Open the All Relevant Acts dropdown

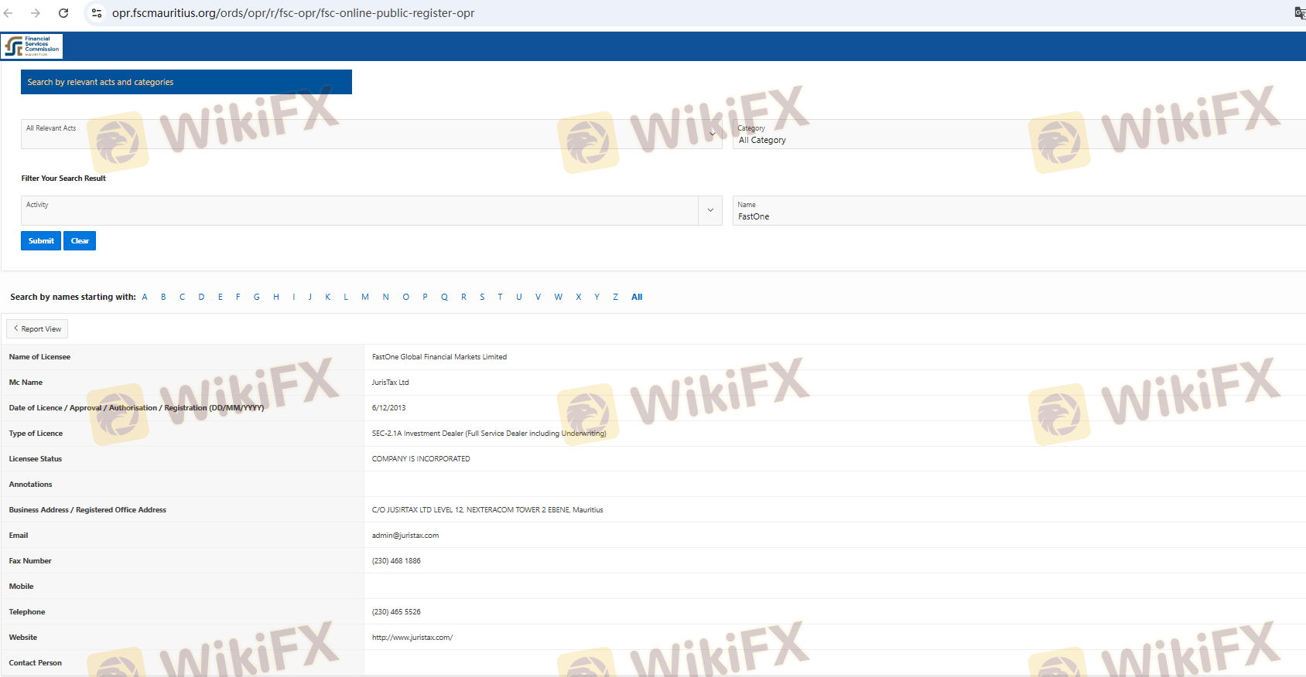click(x=371, y=134)
